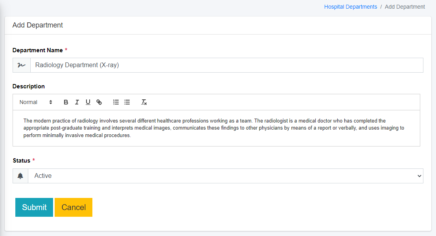Go to Hospital Departments breadcrumb link
The image size is (436, 236).
click(350, 7)
